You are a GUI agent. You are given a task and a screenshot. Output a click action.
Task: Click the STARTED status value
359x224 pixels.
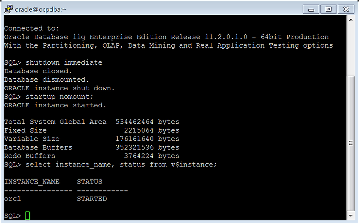(x=92, y=199)
